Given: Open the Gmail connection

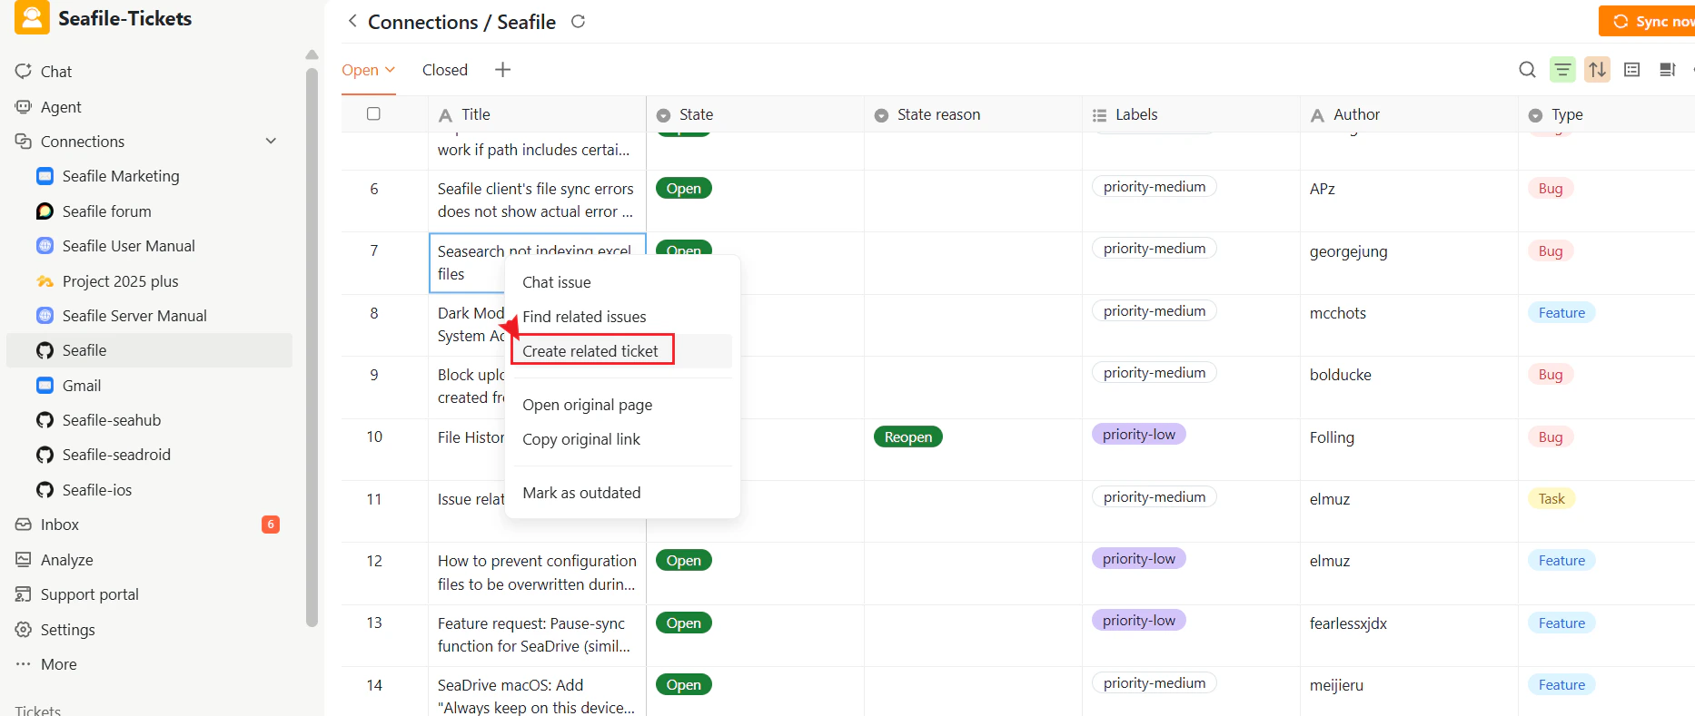Looking at the screenshot, I should [x=81, y=386].
